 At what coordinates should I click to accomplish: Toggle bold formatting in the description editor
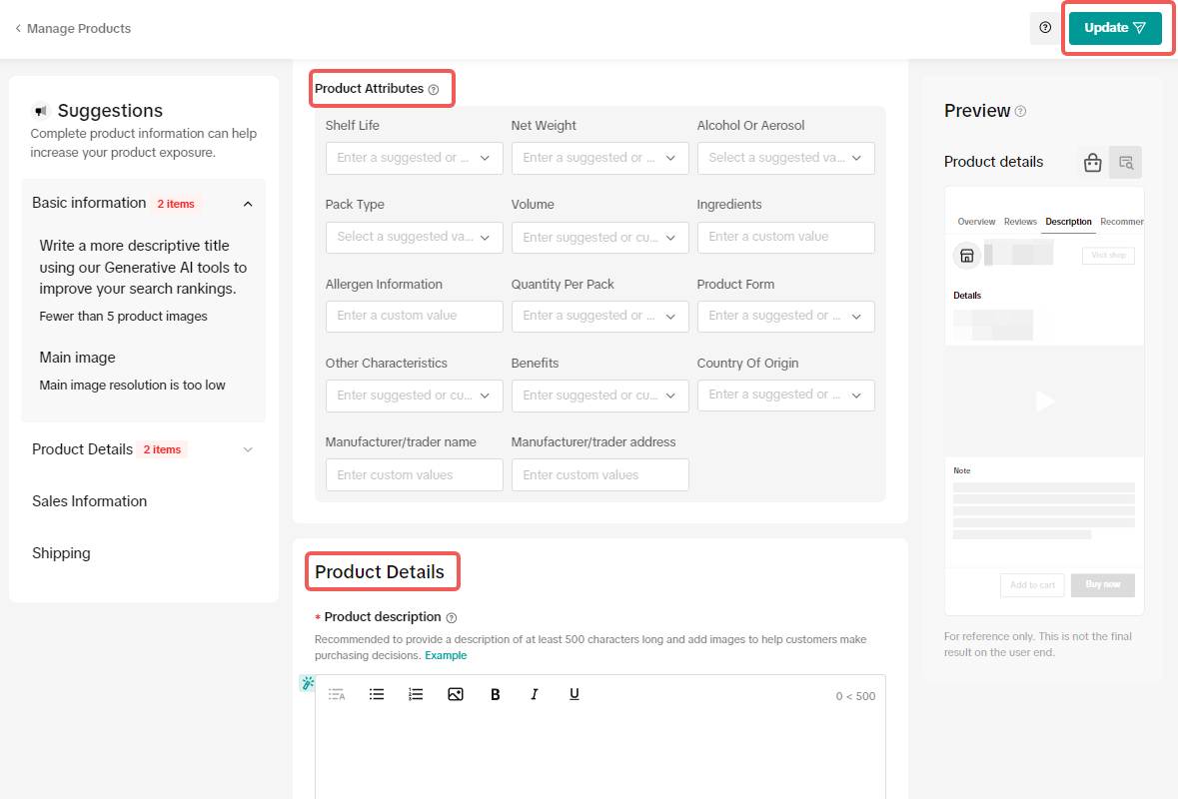point(495,694)
